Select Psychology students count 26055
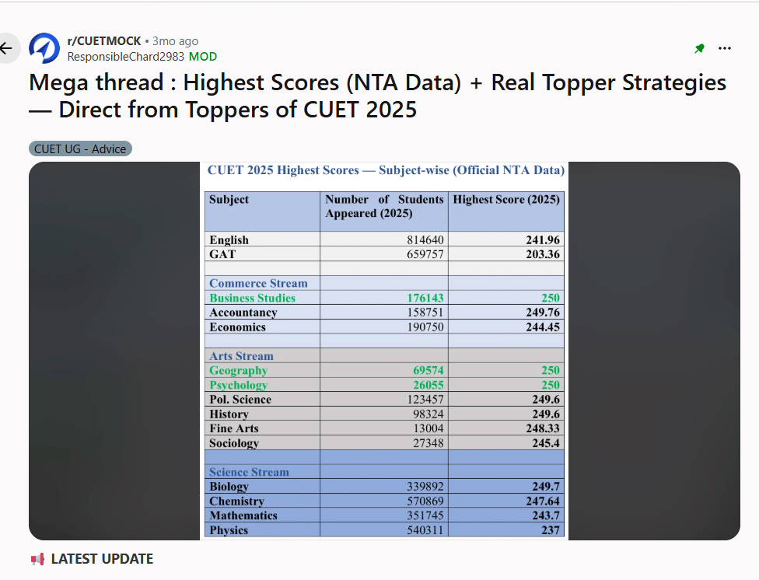The image size is (759, 580). tap(428, 385)
